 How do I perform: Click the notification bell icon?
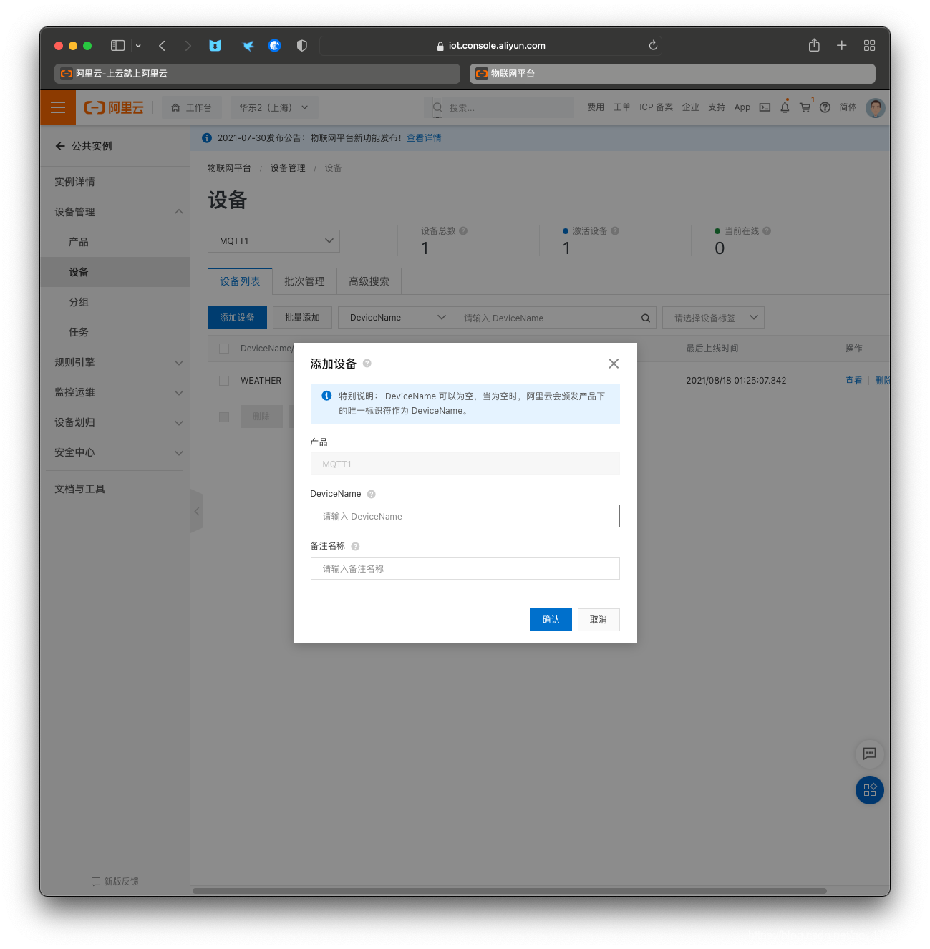(785, 107)
